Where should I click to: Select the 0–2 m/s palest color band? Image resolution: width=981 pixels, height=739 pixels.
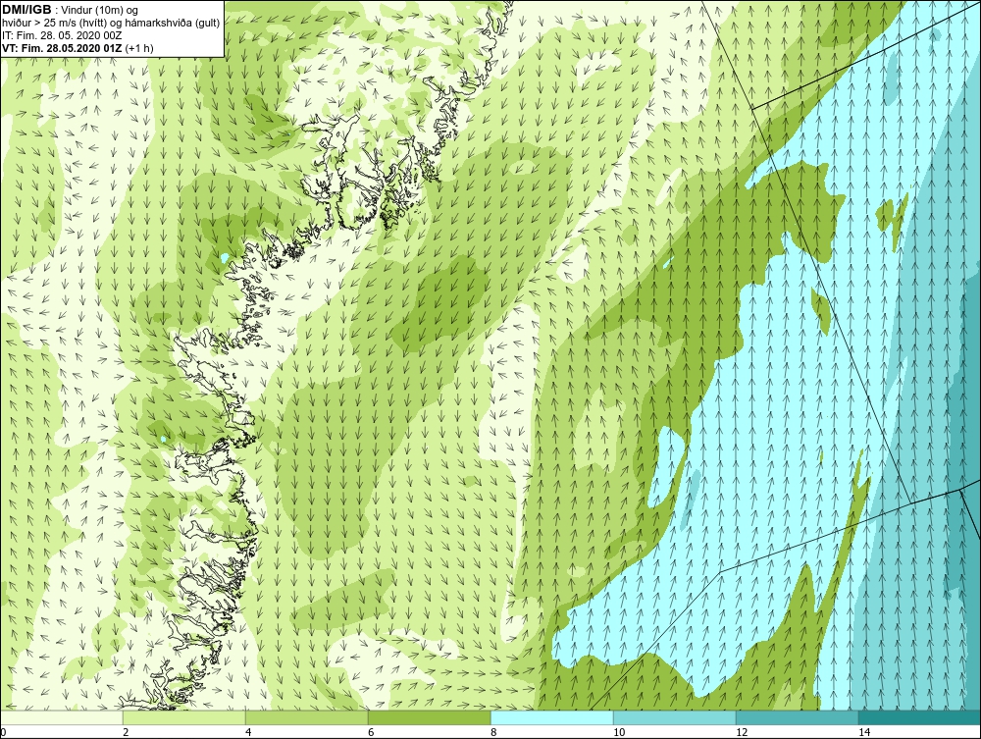[61, 717]
